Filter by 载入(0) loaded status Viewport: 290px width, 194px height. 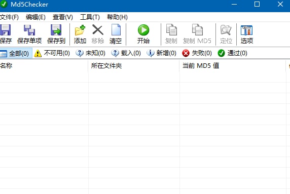tap(126, 53)
